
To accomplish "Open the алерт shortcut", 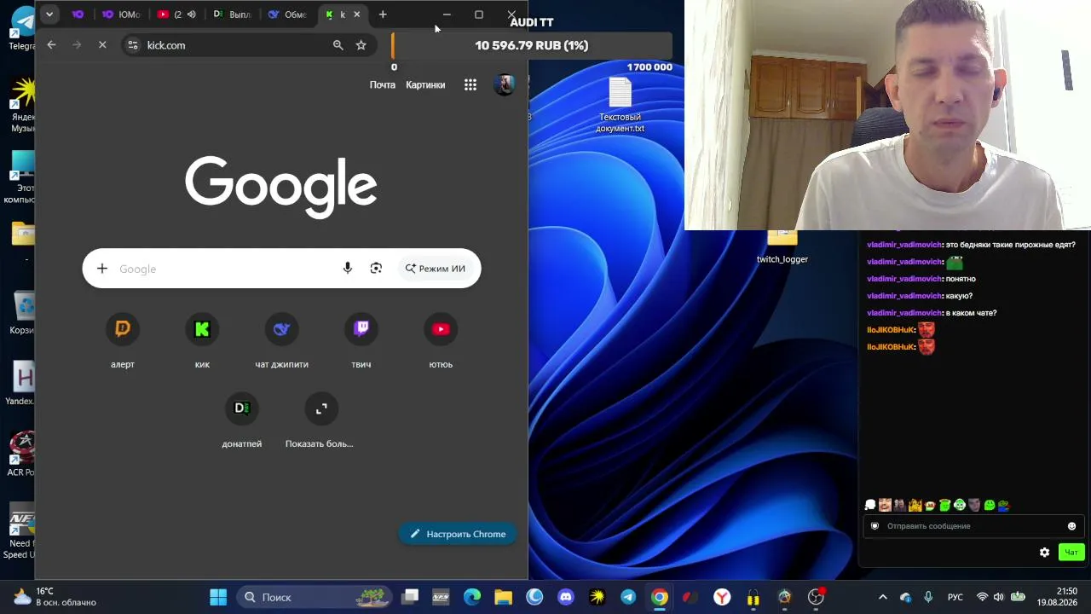I will (123, 340).
